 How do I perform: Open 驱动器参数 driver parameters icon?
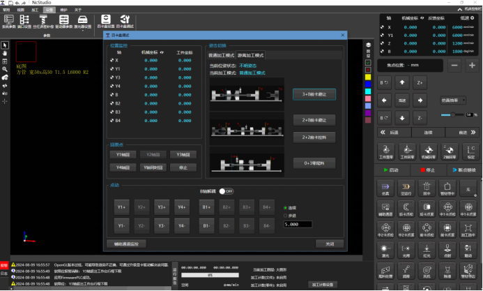[63, 22]
